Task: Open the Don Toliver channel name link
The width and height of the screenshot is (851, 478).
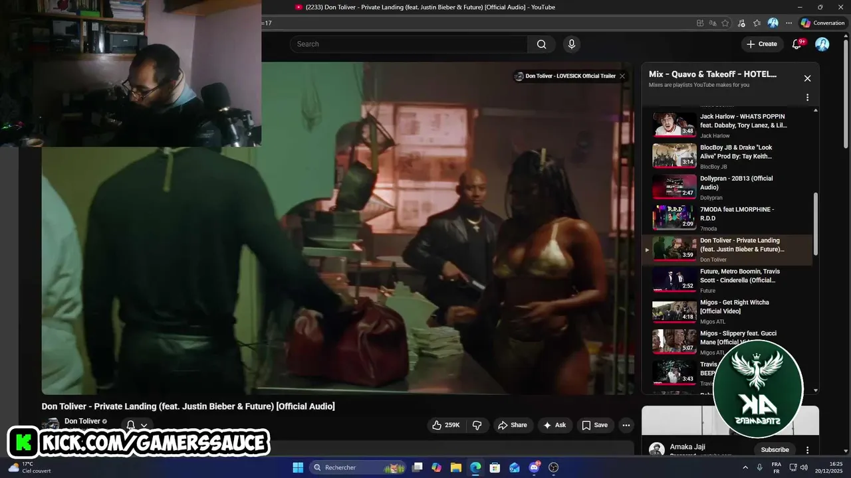Action: 82,421
